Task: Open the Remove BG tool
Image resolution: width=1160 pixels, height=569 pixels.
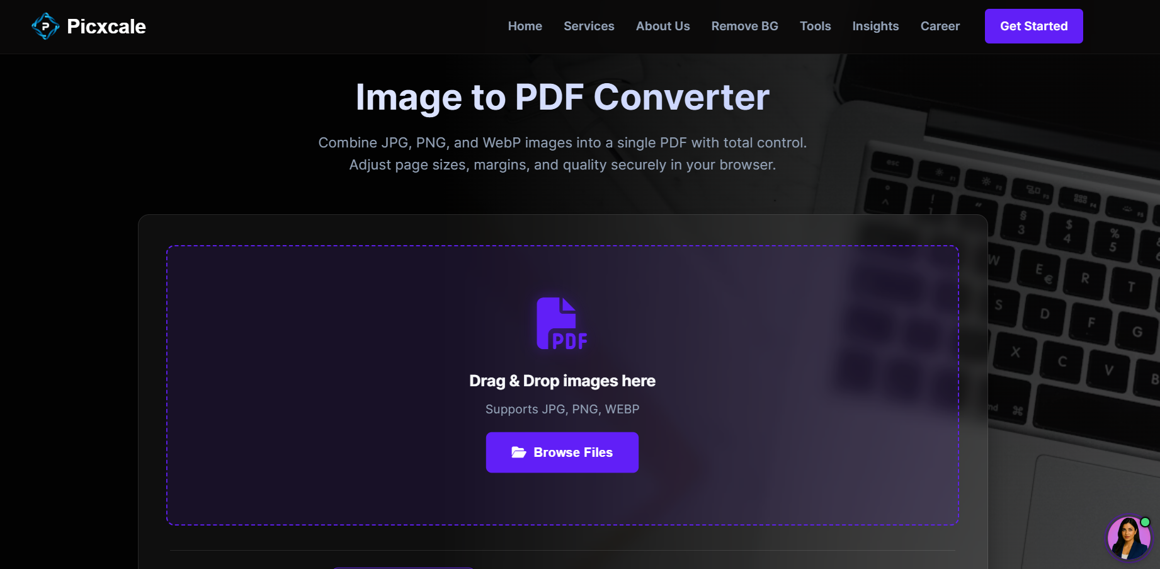Action: coord(744,26)
